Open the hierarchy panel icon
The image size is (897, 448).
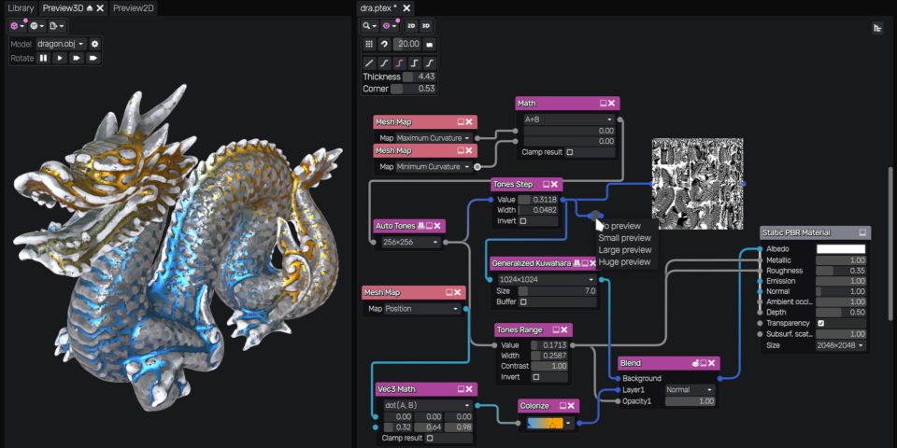click(876, 29)
